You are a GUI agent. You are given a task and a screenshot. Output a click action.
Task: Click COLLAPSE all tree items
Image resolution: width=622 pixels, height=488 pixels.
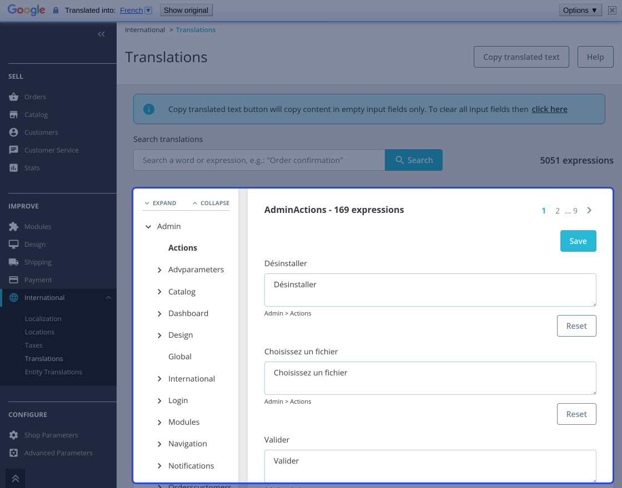[x=210, y=203]
